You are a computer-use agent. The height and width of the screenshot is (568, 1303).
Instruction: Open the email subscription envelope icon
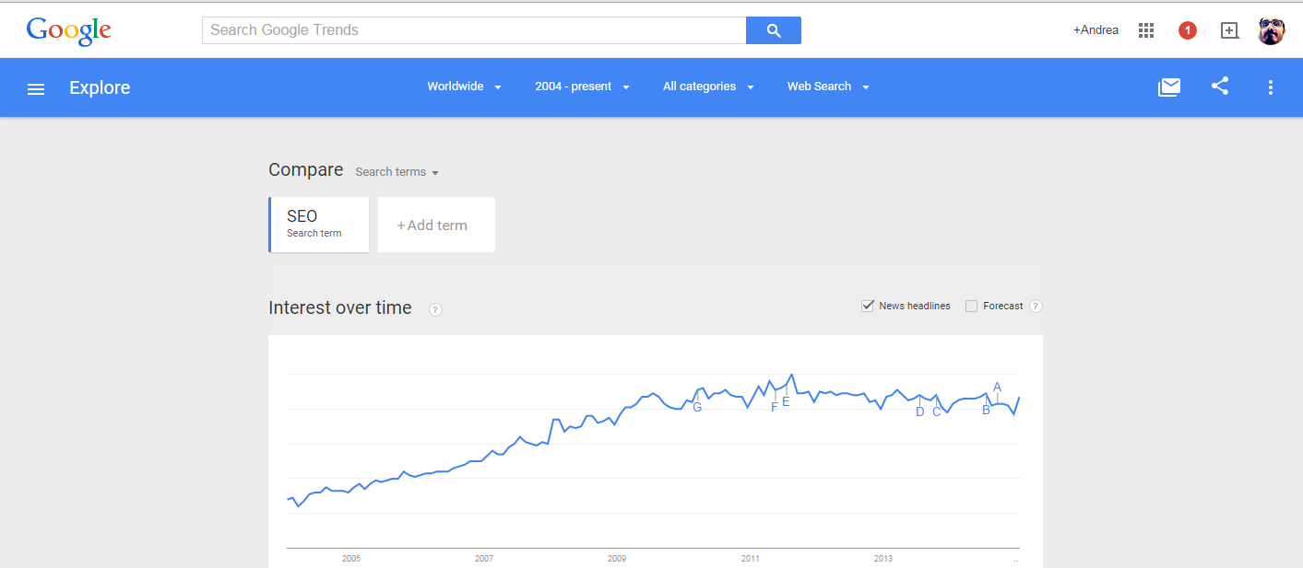(1169, 87)
